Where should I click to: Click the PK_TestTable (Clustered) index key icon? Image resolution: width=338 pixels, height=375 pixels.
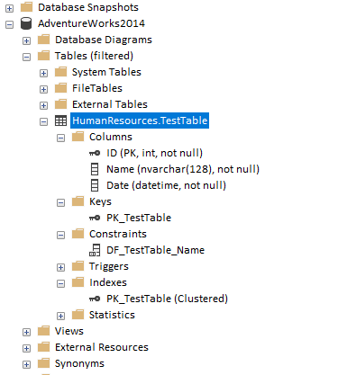coord(95,299)
